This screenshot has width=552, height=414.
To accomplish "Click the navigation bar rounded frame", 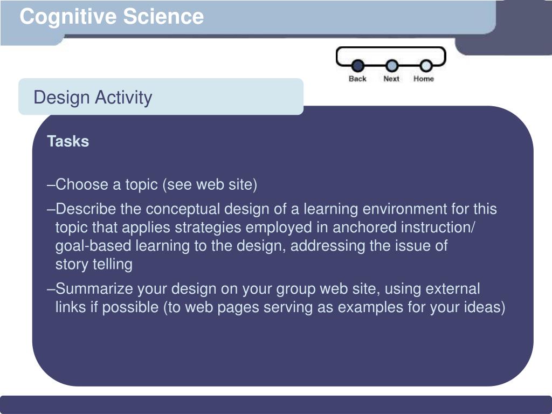I will pos(391,56).
